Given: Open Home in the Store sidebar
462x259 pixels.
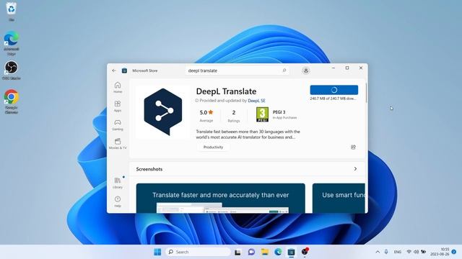Looking at the screenshot, I should tap(118, 87).
